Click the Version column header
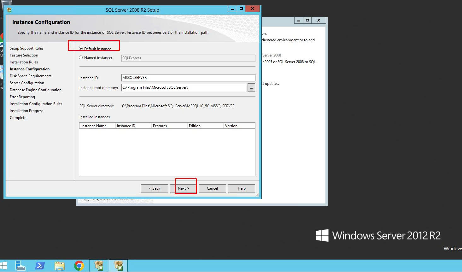 239,126
